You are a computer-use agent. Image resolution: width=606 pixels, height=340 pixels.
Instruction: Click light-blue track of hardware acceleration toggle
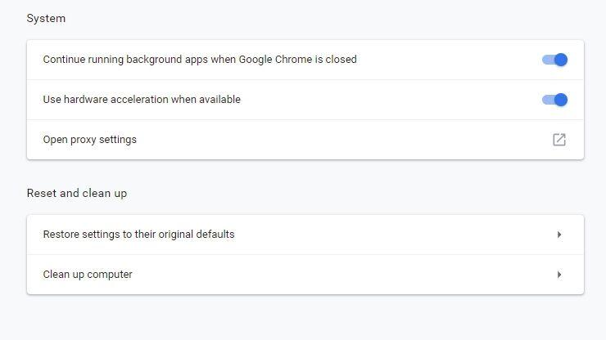(x=548, y=100)
